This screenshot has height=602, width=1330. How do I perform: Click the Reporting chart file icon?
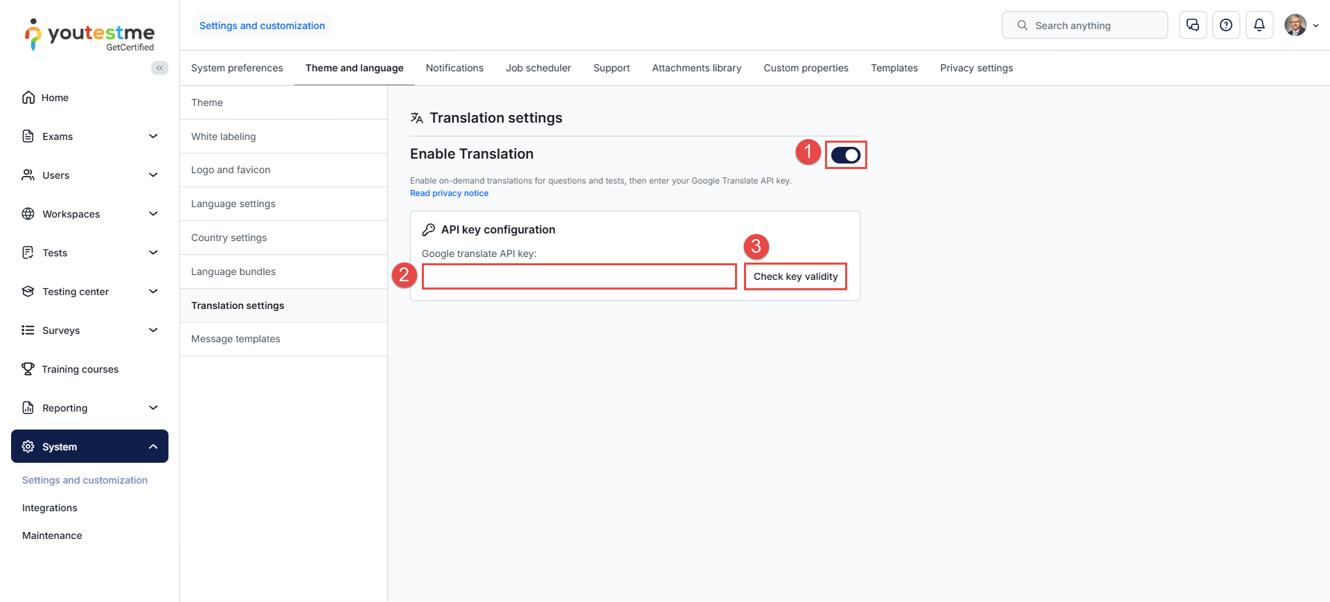point(28,408)
